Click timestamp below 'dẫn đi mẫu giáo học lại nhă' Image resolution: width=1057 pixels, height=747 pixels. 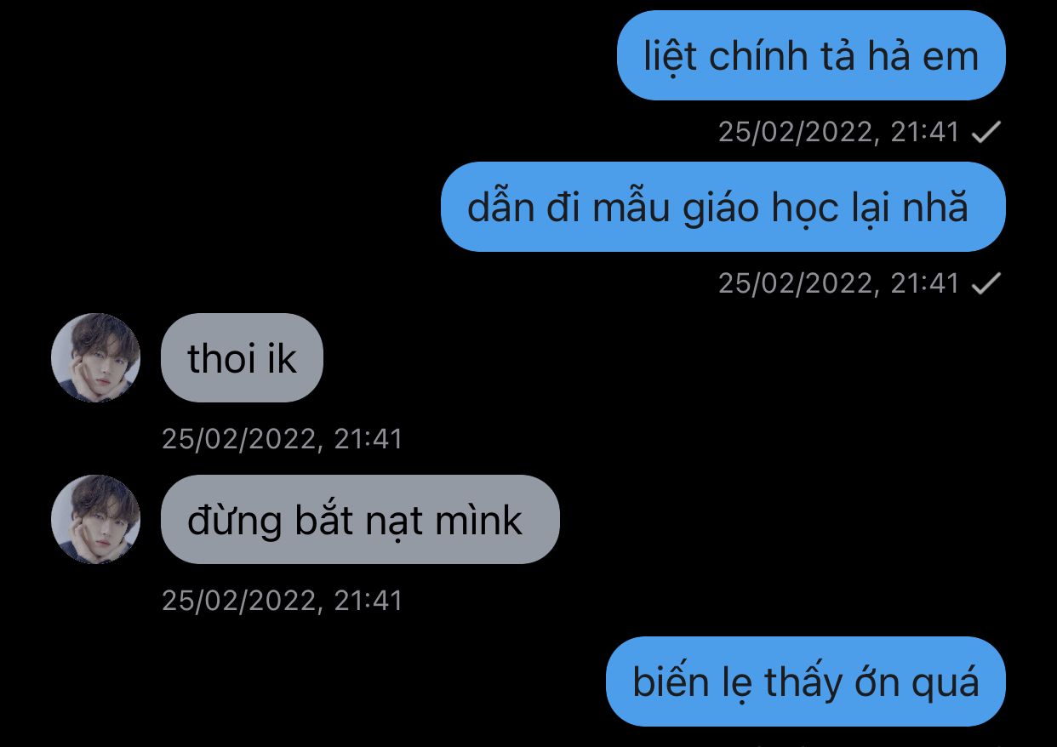point(838,283)
